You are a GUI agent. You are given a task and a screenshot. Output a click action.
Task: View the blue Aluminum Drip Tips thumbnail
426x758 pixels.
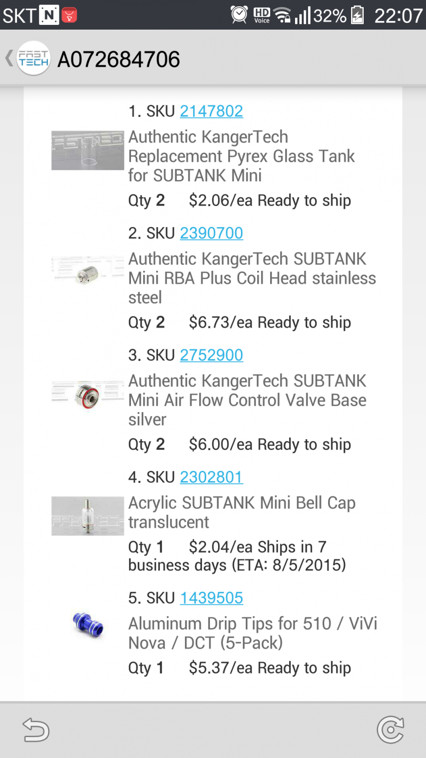88,625
